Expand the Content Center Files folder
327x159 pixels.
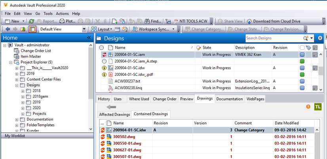(x=17, y=79)
